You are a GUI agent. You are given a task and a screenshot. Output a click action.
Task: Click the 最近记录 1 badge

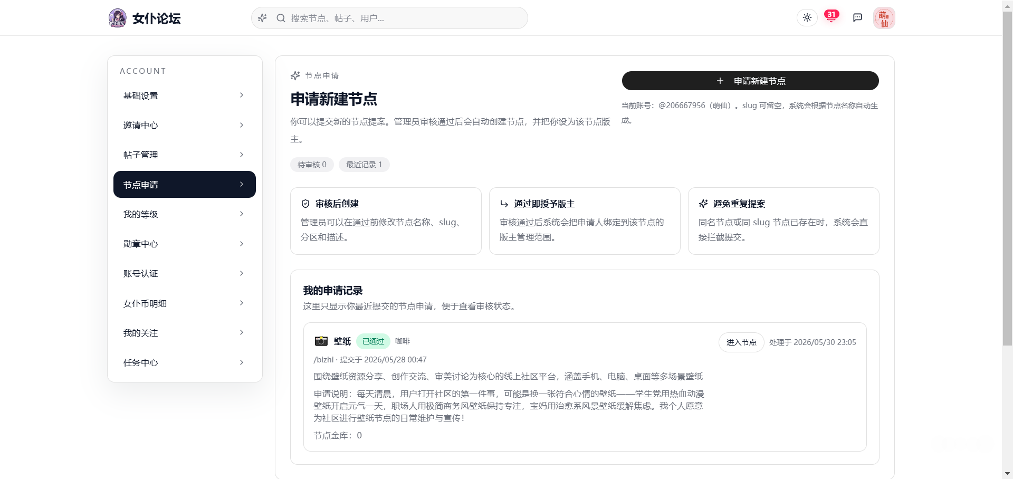point(364,165)
